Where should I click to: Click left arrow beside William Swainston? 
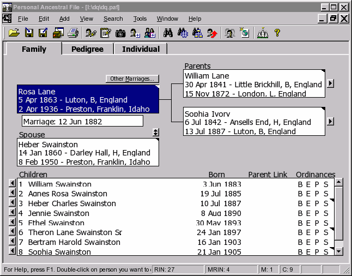[12, 183]
